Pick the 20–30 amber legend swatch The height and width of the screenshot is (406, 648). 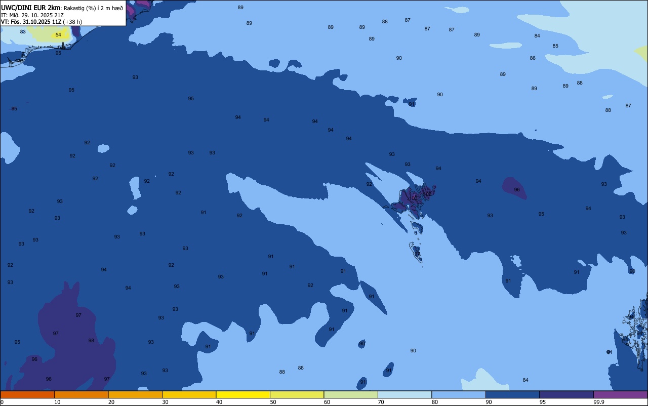coord(135,394)
